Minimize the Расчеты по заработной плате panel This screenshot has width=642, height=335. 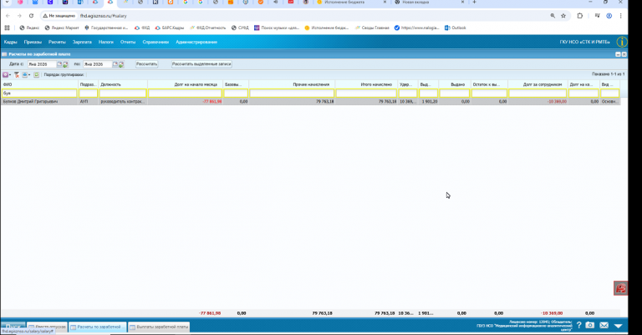tap(618, 54)
